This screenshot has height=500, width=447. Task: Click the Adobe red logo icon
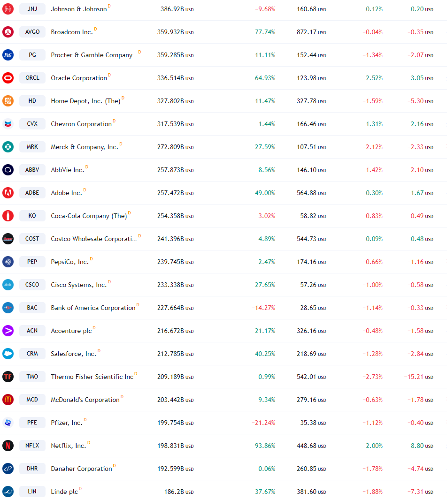click(x=8, y=193)
